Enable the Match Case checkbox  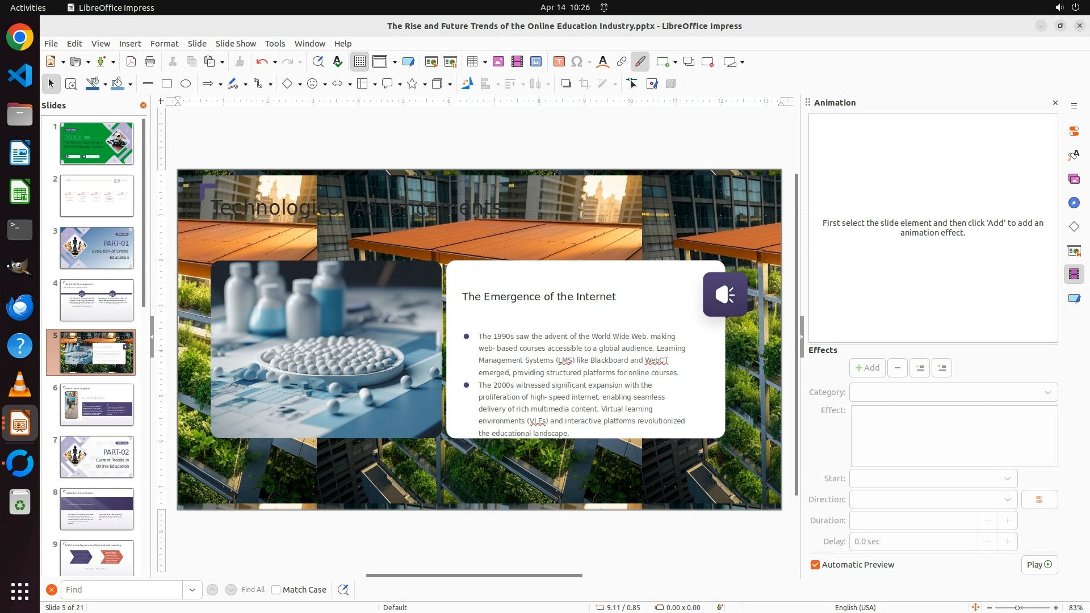pos(276,590)
